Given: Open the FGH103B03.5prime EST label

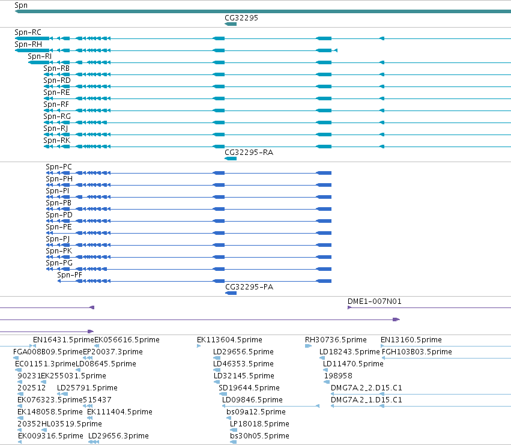Looking at the screenshot, I should coord(417,352).
